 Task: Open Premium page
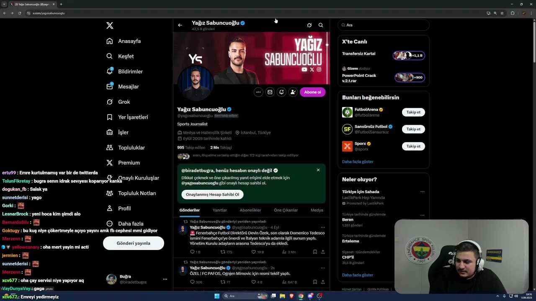pyautogui.click(x=123, y=163)
